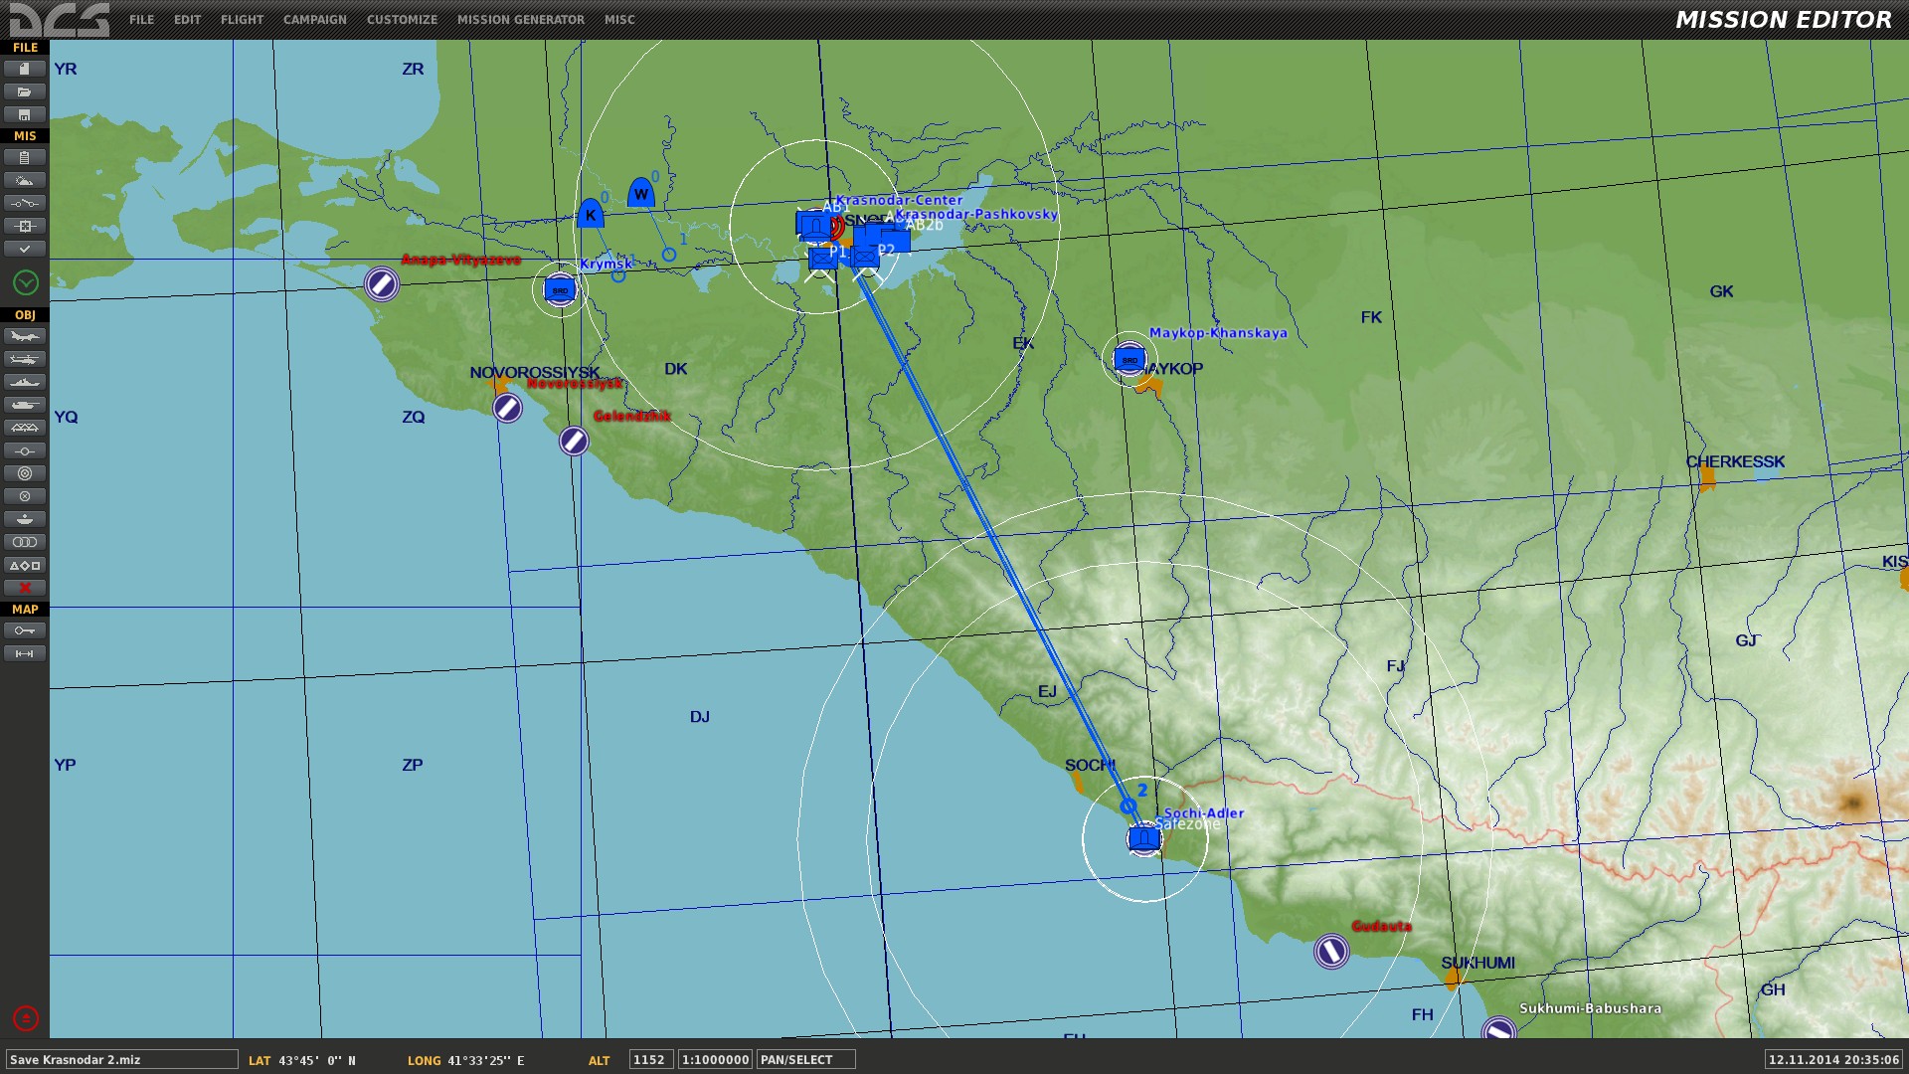1909x1074 pixels.
Task: Select waypoint 2 near Sochi
Action: click(x=1128, y=805)
